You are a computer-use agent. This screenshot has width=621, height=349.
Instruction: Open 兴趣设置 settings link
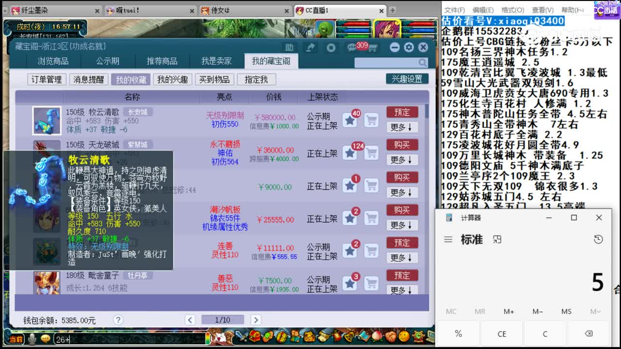click(407, 79)
